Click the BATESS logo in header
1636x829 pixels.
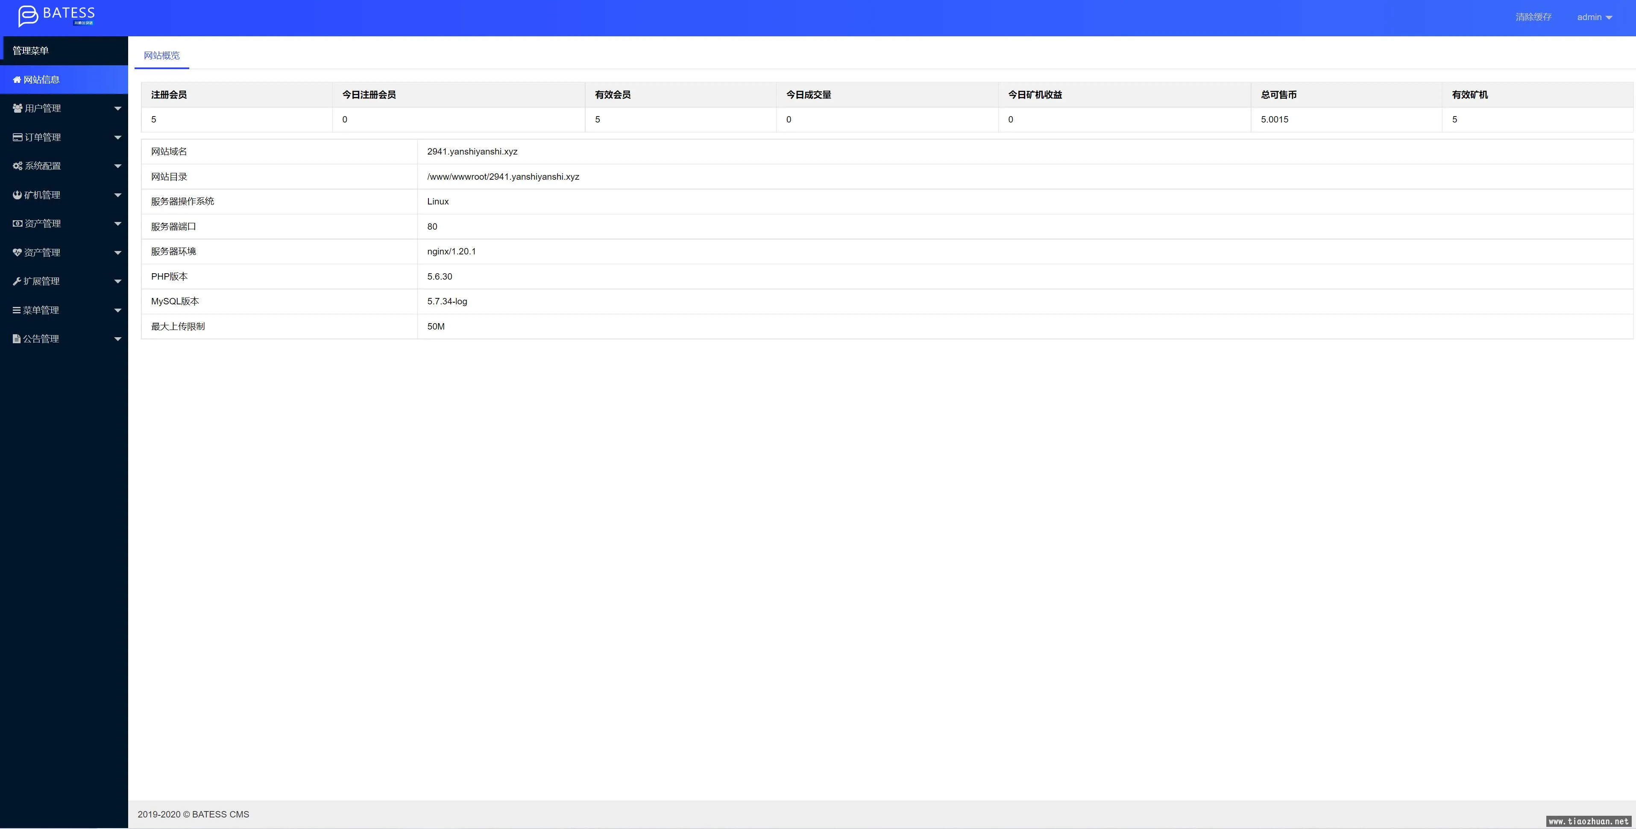pos(56,16)
